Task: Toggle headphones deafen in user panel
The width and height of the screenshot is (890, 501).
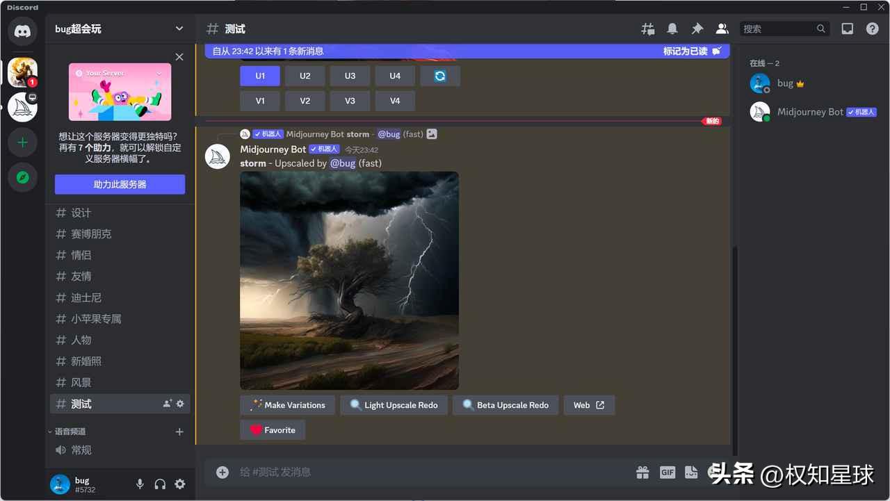Action: [x=160, y=484]
